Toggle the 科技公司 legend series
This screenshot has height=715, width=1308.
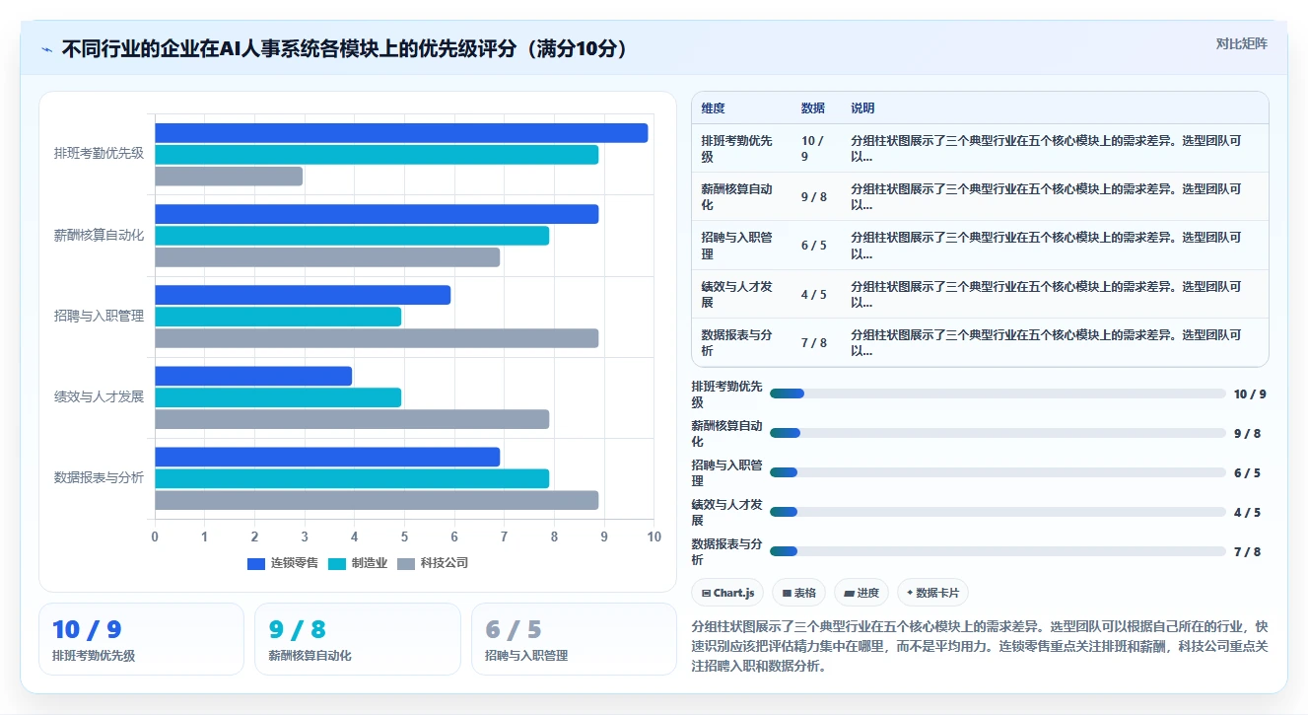click(433, 563)
